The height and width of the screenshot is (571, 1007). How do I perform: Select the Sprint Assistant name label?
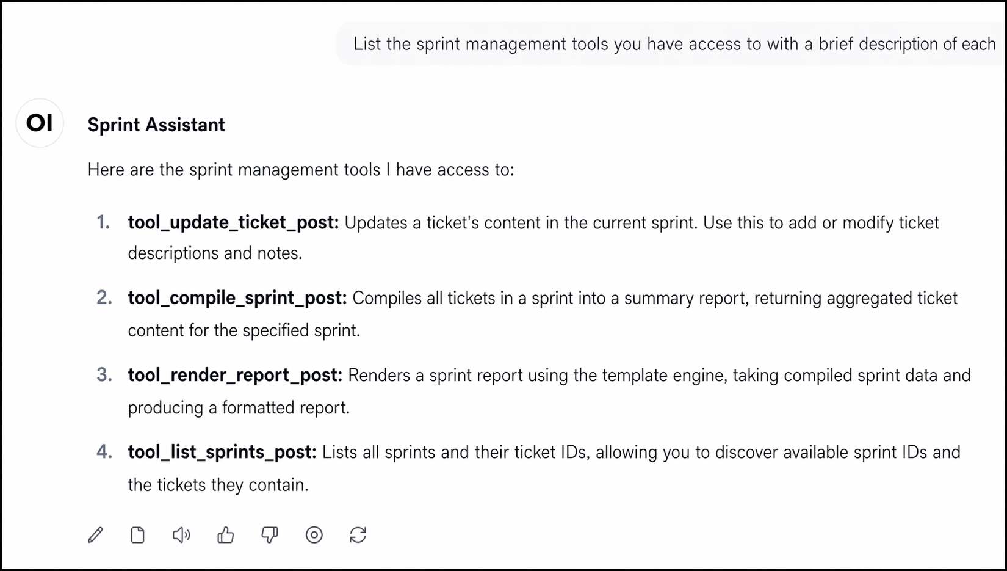tap(156, 125)
